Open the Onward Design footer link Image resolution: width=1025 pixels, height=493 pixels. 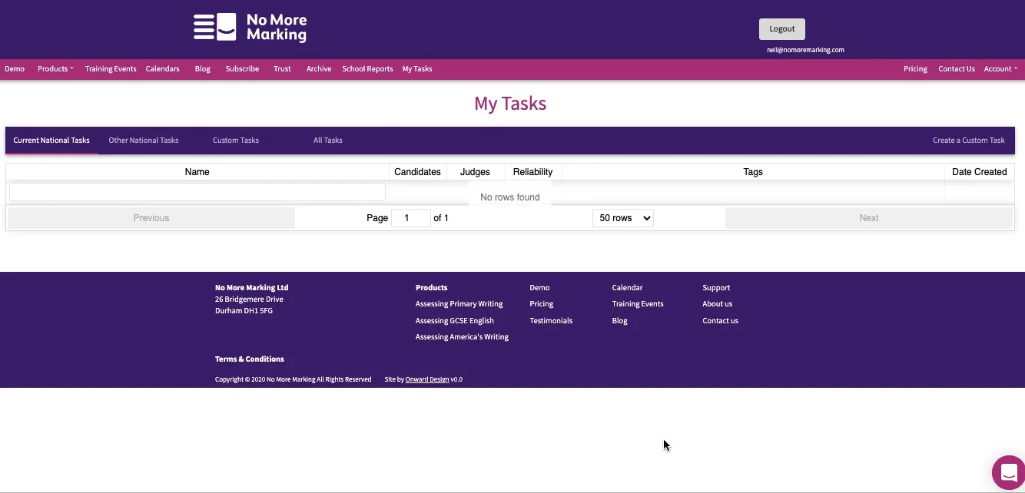pos(427,379)
